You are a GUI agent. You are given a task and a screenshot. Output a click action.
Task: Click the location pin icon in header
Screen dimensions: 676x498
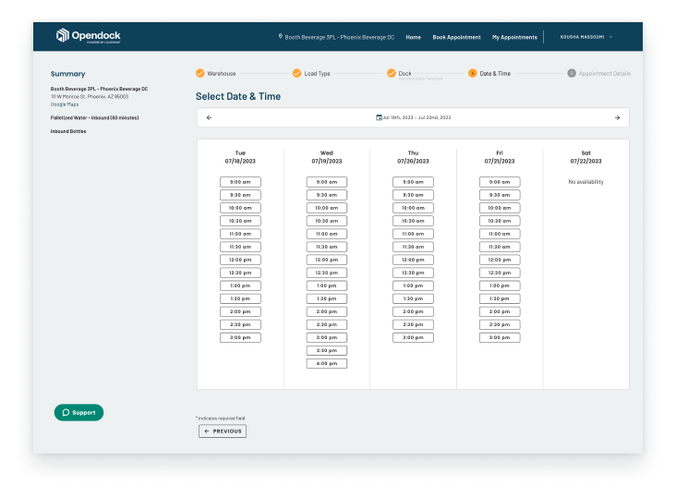(x=280, y=37)
